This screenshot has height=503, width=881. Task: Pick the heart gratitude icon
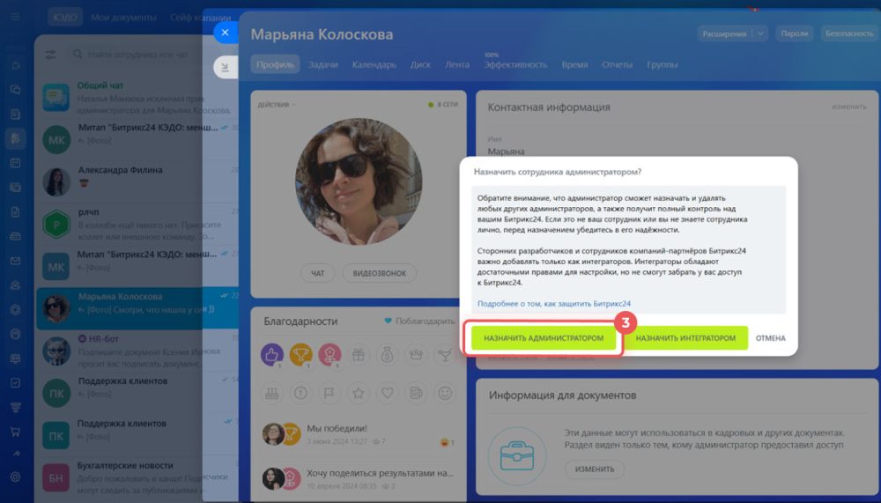(x=387, y=393)
